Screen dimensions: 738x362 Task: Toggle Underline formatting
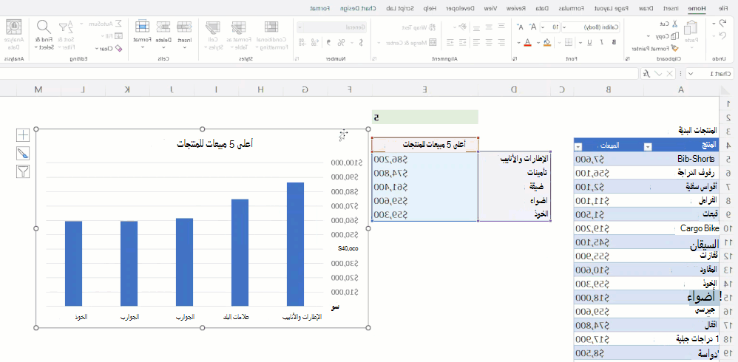pyautogui.click(x=589, y=42)
